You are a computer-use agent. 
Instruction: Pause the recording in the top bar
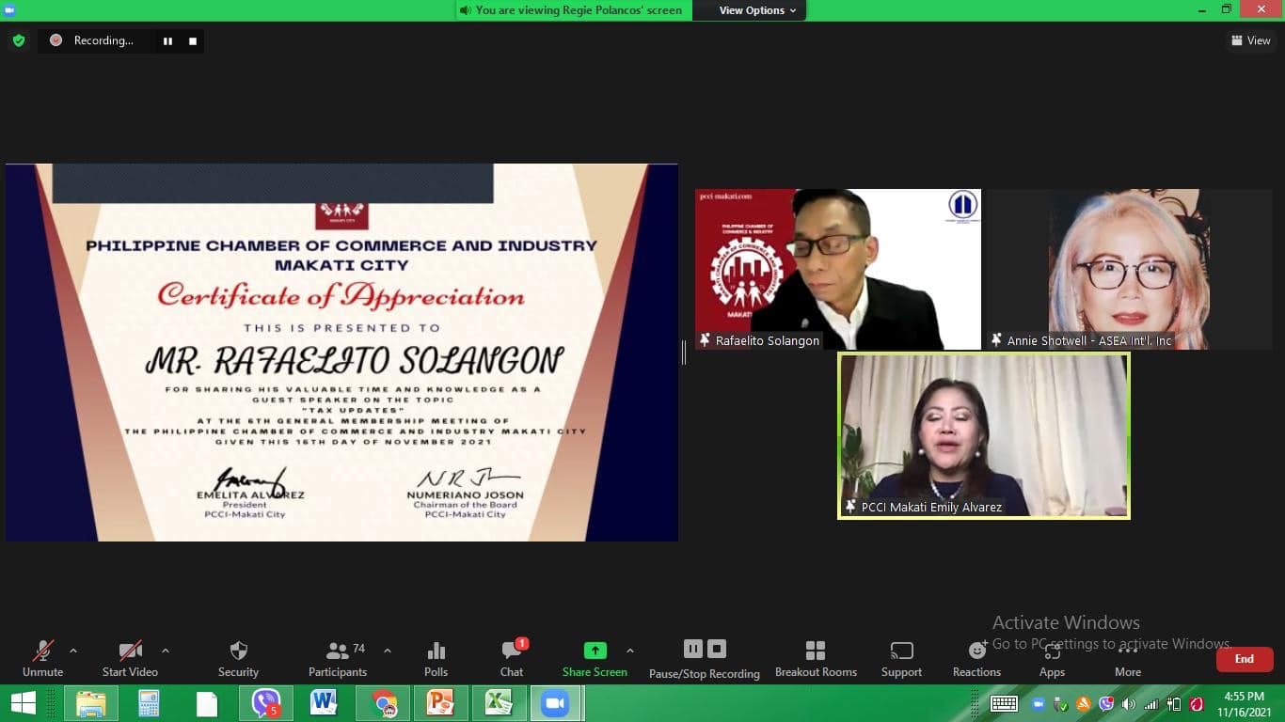pyautogui.click(x=168, y=41)
